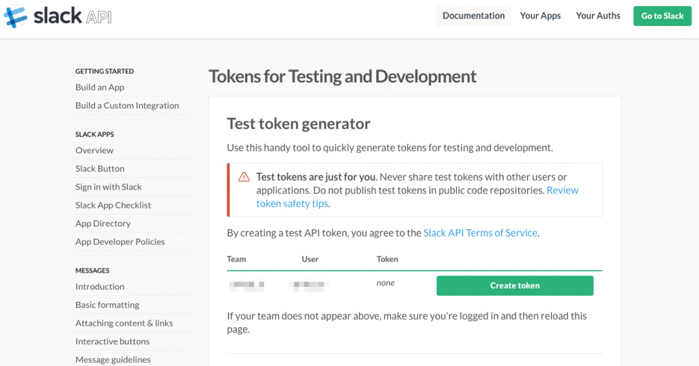This screenshot has height=366, width=699.
Task: Click the GETTING STARTED section label
Action: (104, 72)
